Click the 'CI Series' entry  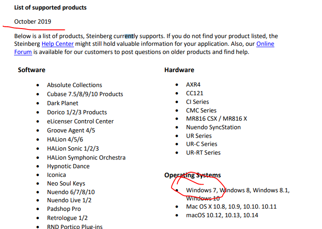pyautogui.click(x=197, y=102)
